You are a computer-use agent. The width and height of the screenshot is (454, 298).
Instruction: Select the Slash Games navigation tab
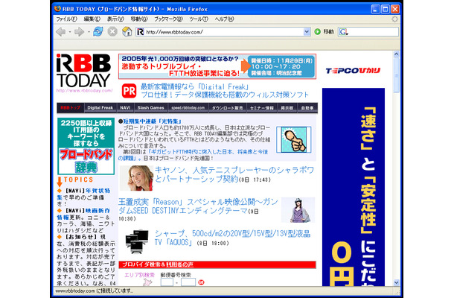(x=150, y=108)
